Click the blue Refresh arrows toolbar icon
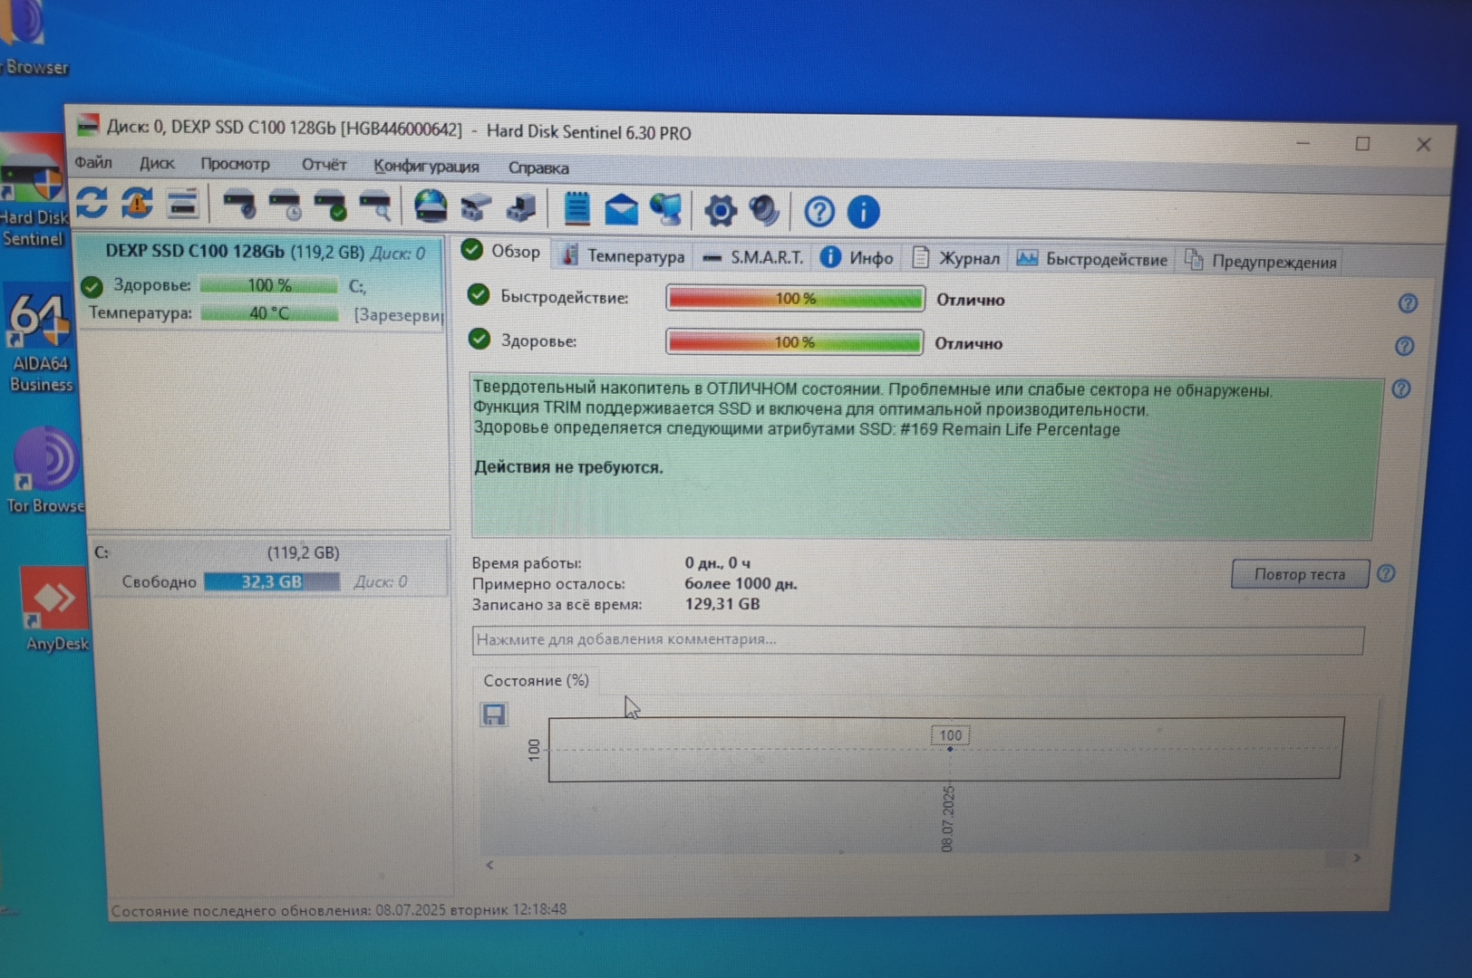The height and width of the screenshot is (978, 1472). [x=92, y=203]
